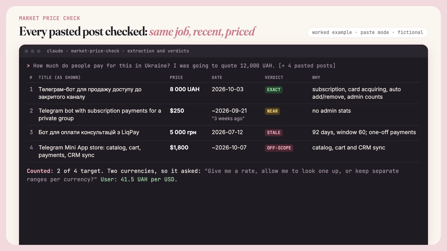Select title 'Telegram bot with subscription payments'

click(100, 115)
